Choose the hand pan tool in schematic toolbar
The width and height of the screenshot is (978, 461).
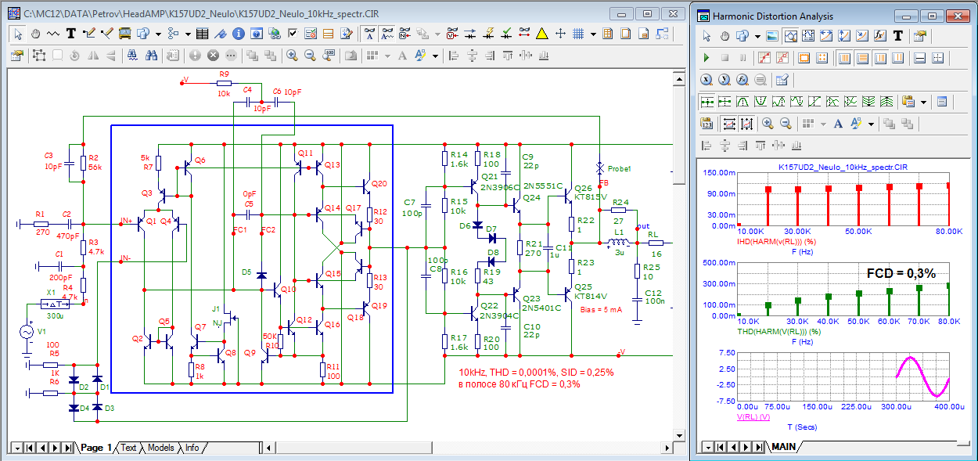coord(36,34)
